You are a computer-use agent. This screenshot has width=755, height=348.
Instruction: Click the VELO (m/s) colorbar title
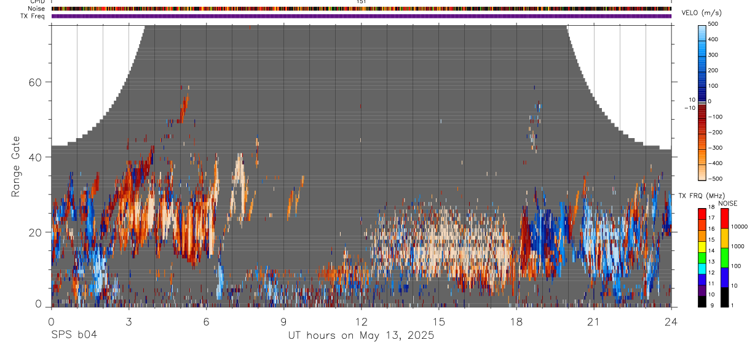(x=702, y=13)
